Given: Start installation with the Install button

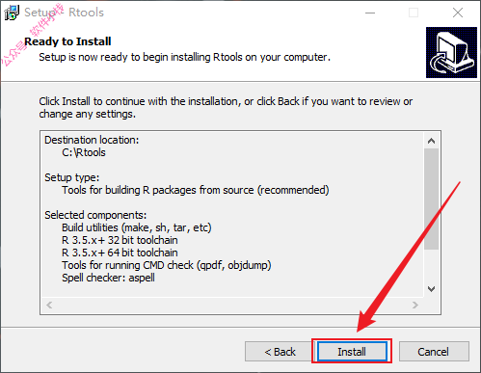Looking at the screenshot, I should tap(352, 352).
